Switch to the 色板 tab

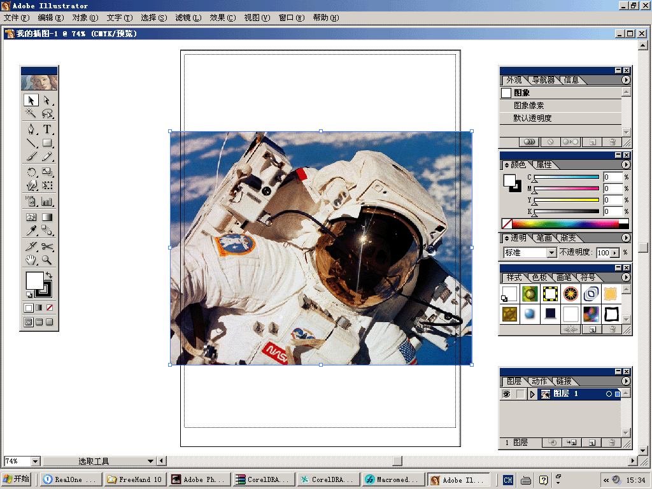539,278
